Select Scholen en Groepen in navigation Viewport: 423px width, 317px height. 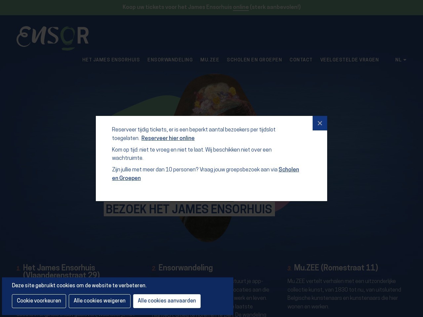tap(254, 60)
